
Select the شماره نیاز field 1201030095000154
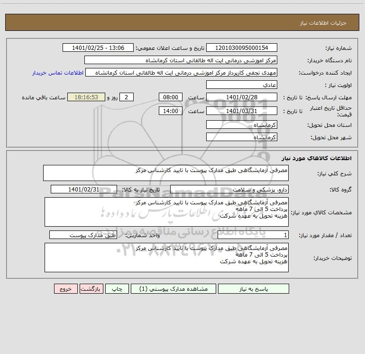click(242, 48)
